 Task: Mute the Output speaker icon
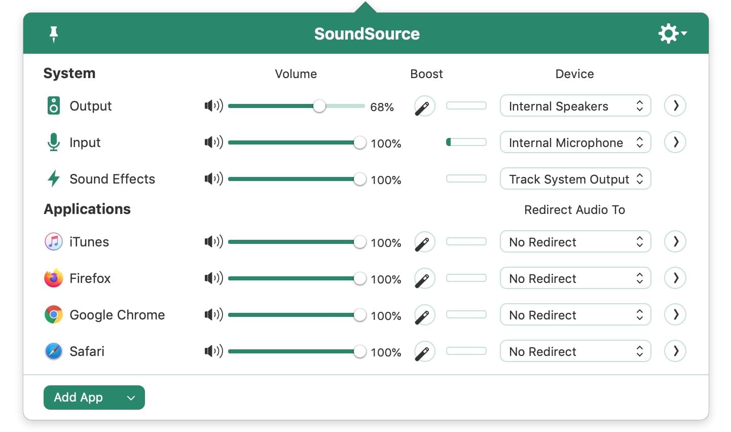213,105
